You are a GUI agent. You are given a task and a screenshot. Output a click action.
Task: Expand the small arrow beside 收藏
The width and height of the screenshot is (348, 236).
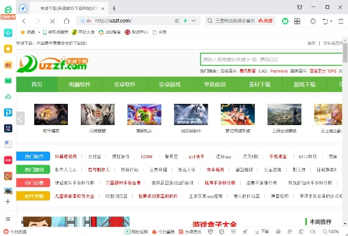pos(39,32)
